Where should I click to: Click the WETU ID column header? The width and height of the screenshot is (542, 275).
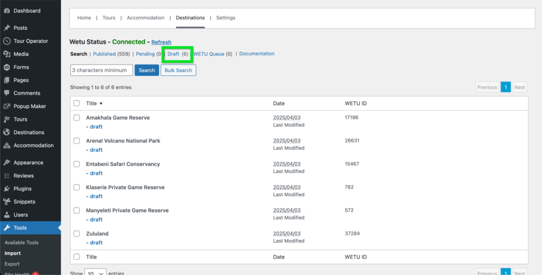tap(356, 103)
